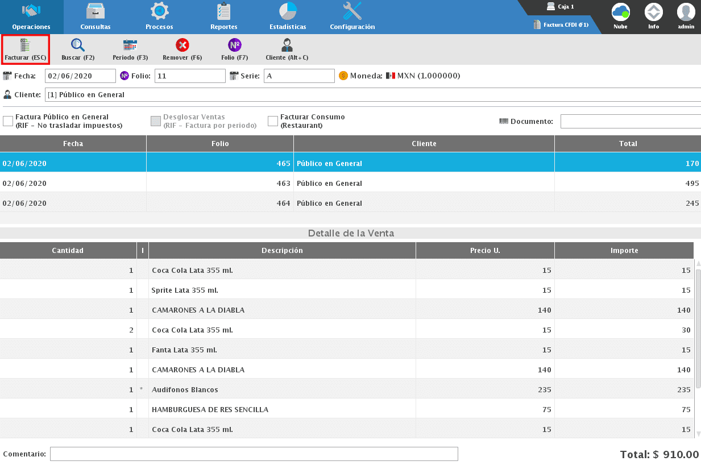Click the Info icon in header
Image resolution: width=701 pixels, height=465 pixels.
tap(653, 13)
